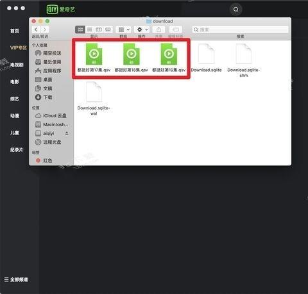Click the Download.sqlite file name label

pyautogui.click(x=206, y=70)
